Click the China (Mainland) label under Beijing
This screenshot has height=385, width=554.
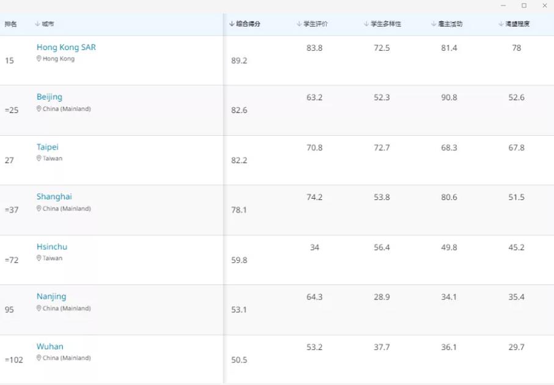[67, 109]
